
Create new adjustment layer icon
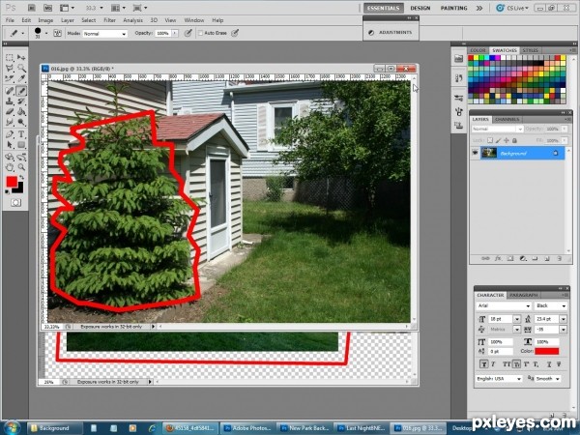[x=523, y=258]
